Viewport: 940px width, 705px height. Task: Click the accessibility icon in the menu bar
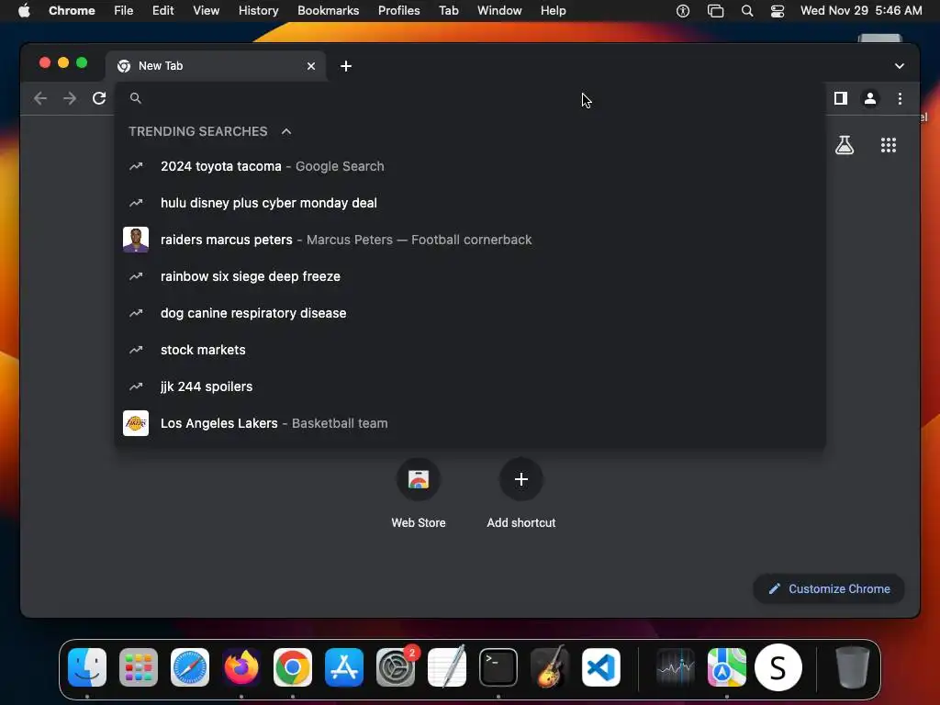click(x=683, y=11)
